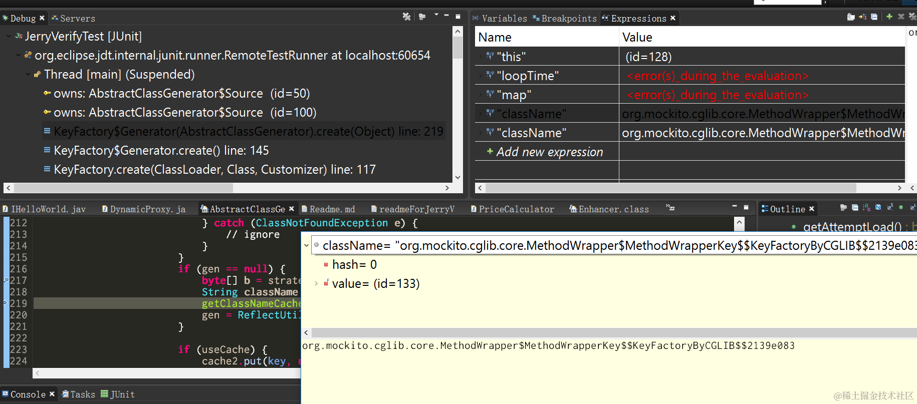Toggle Hide Non-Public Members green dot icon
The width and height of the screenshot is (917, 404).
tap(901, 207)
